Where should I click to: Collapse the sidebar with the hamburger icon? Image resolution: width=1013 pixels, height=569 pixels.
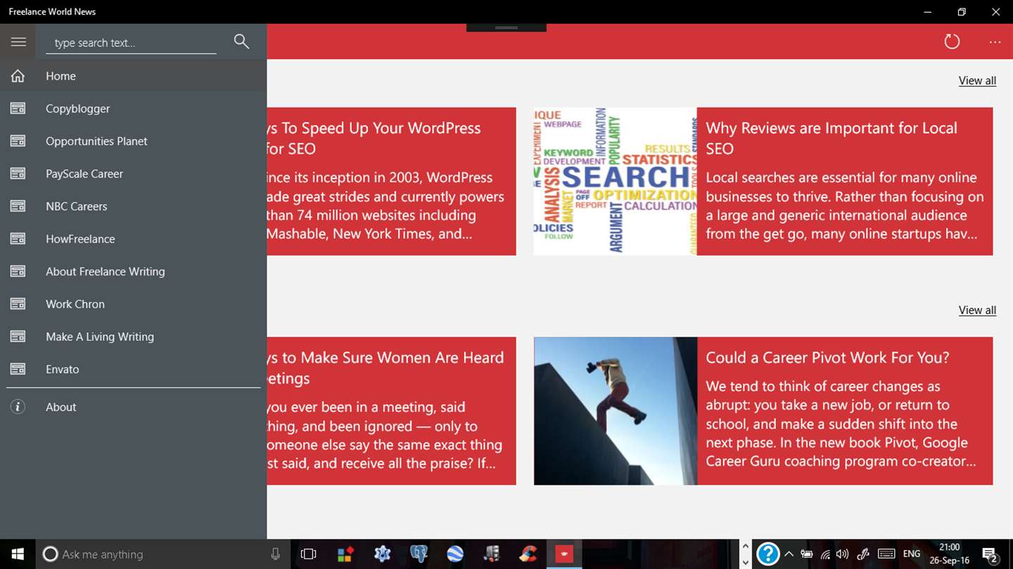[18, 42]
